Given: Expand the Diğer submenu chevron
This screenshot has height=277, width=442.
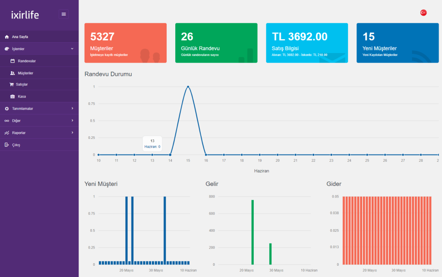Looking at the screenshot, I should tap(73, 121).
